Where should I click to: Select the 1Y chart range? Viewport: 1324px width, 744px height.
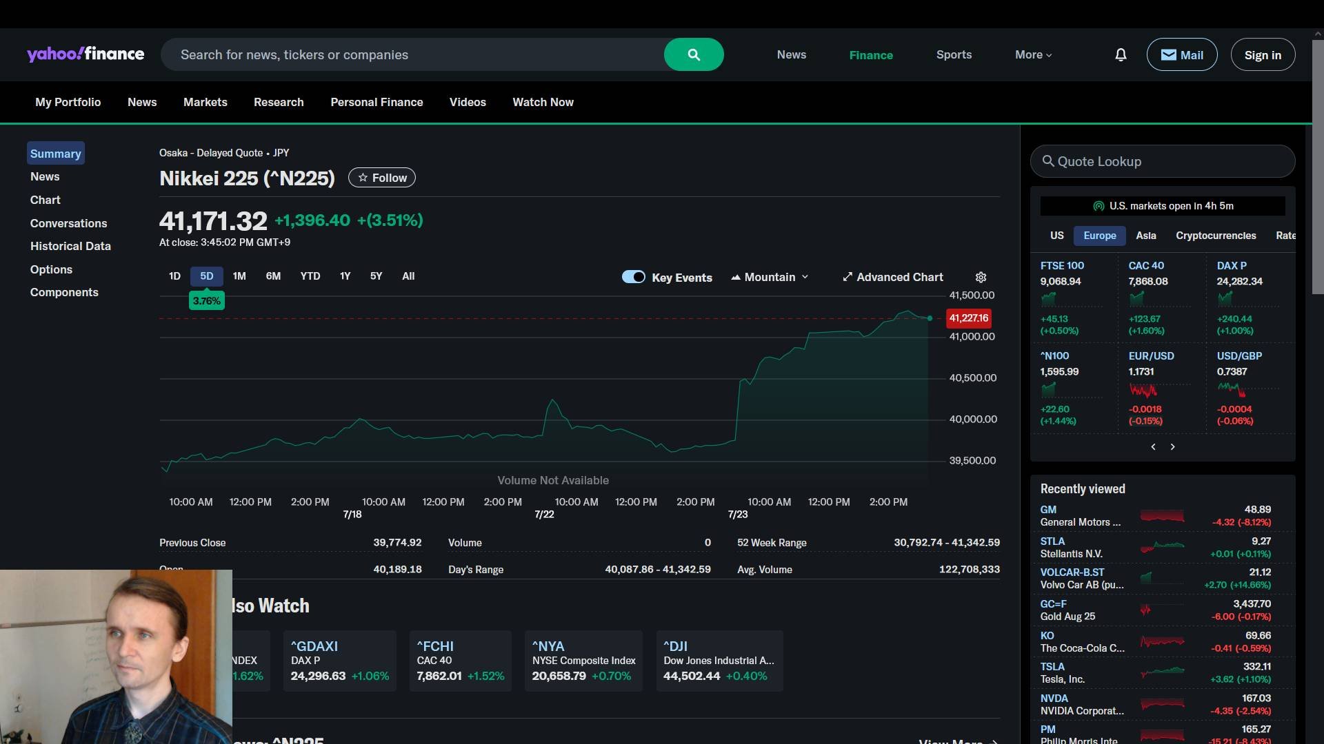pyautogui.click(x=345, y=276)
